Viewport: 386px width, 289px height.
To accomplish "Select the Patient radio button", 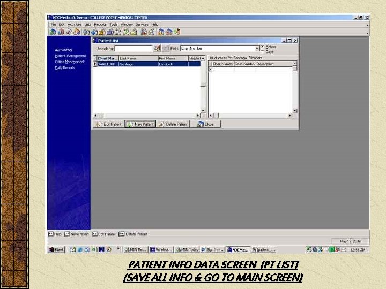I will pyautogui.click(x=262, y=47).
